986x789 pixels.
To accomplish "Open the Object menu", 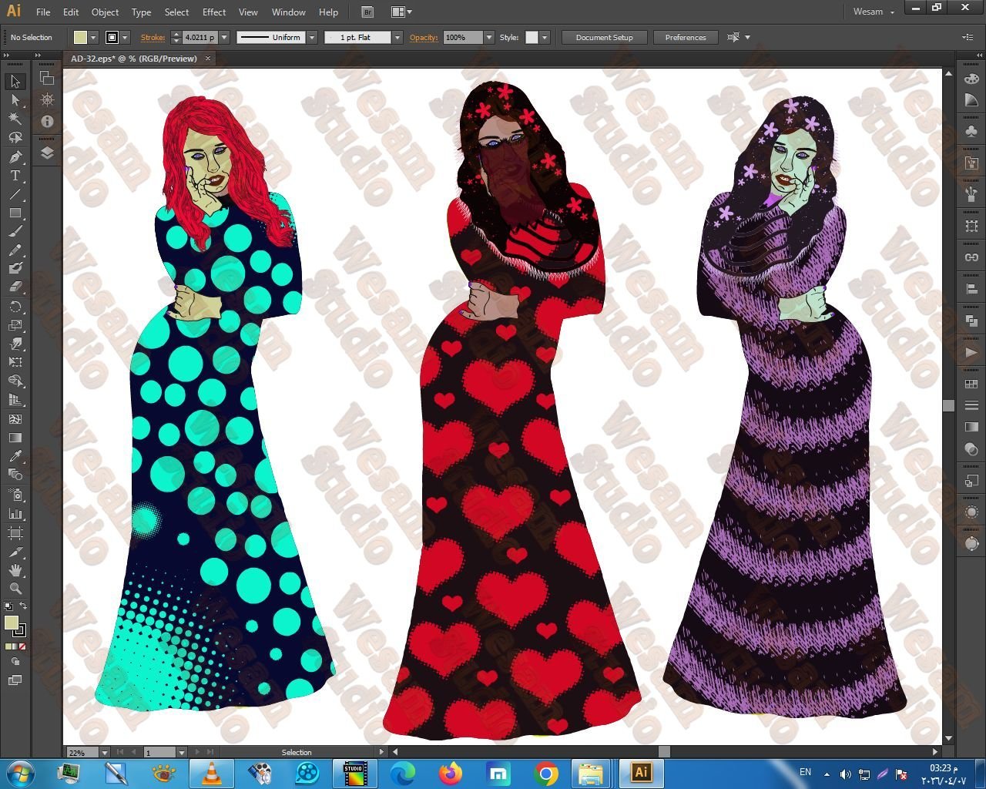I will (x=105, y=12).
